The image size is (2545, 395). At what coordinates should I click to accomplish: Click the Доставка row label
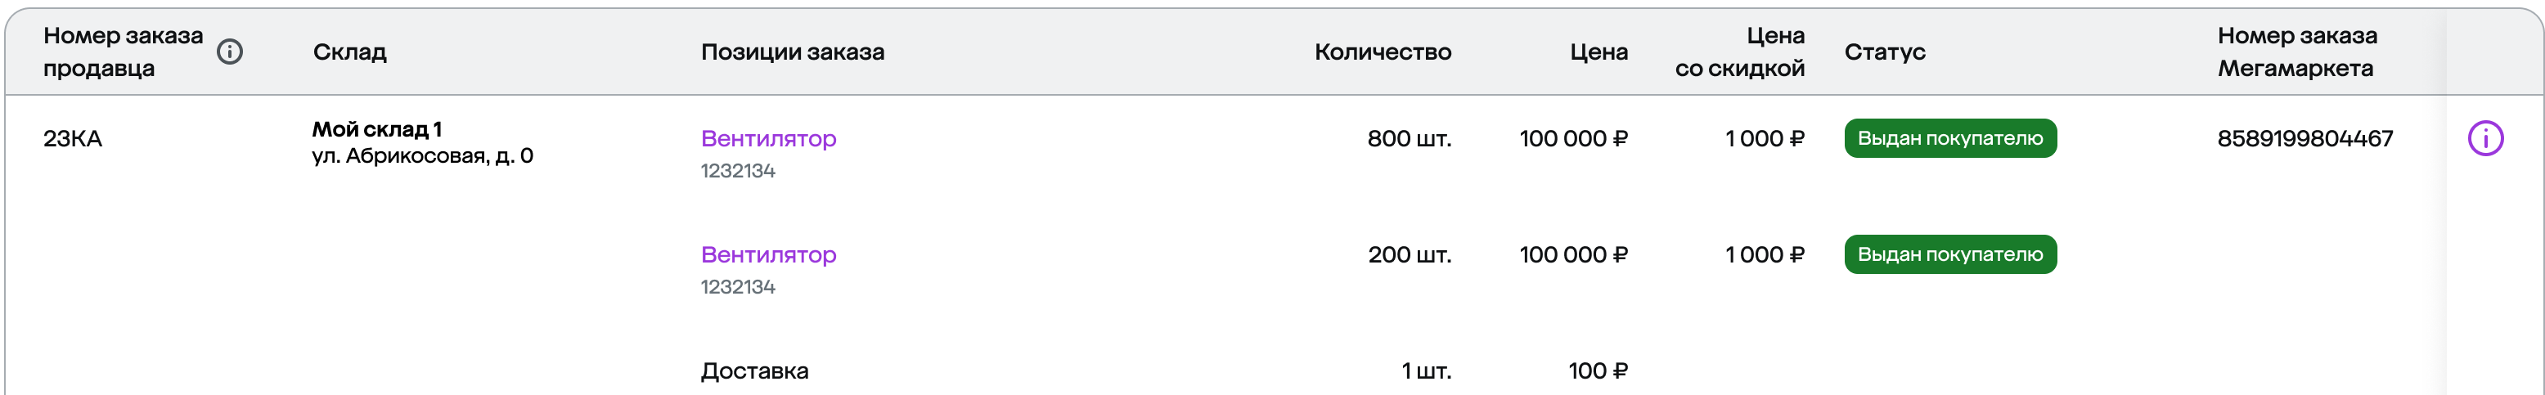[x=755, y=371]
